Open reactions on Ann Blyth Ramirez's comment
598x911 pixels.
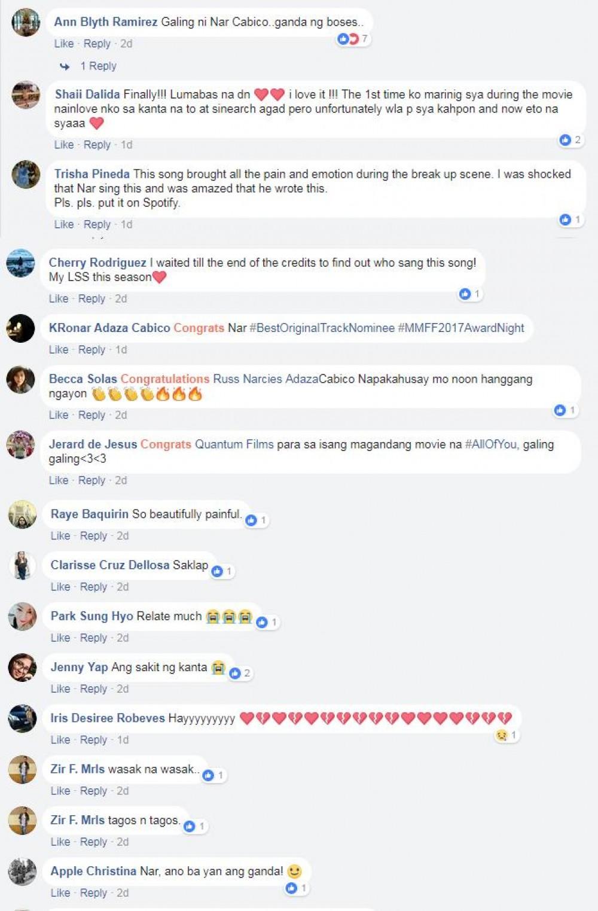[353, 39]
